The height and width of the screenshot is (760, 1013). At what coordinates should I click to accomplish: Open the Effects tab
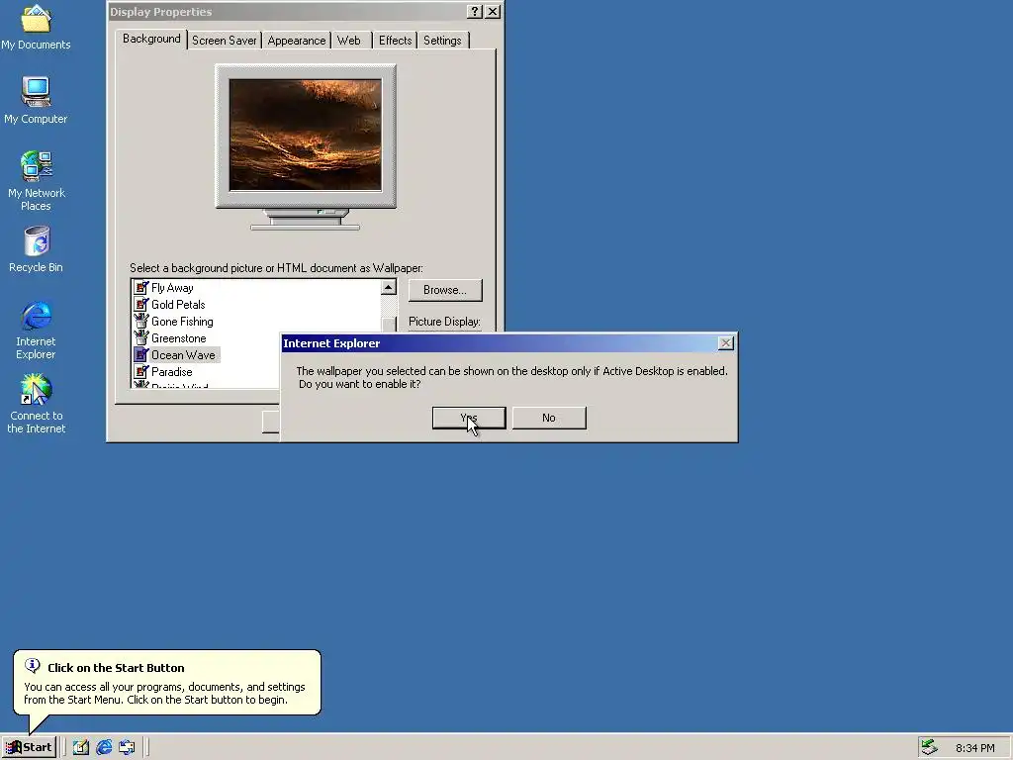tap(395, 41)
